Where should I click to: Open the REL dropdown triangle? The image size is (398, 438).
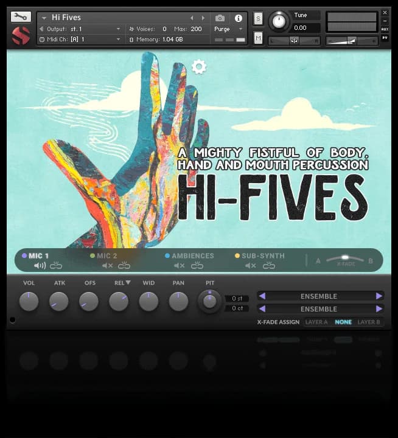click(x=128, y=282)
